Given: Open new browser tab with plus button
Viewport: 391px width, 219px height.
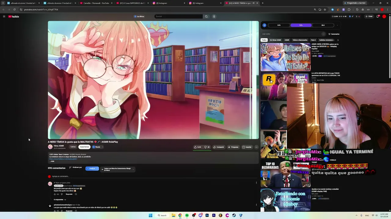Looking at the screenshot, I should 262,3.
